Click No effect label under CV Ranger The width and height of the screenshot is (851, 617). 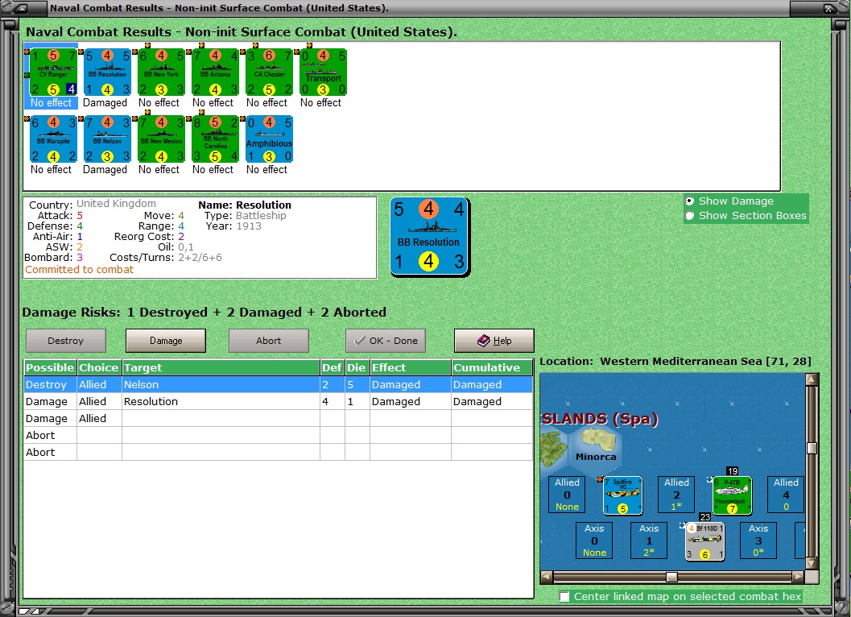pos(51,102)
